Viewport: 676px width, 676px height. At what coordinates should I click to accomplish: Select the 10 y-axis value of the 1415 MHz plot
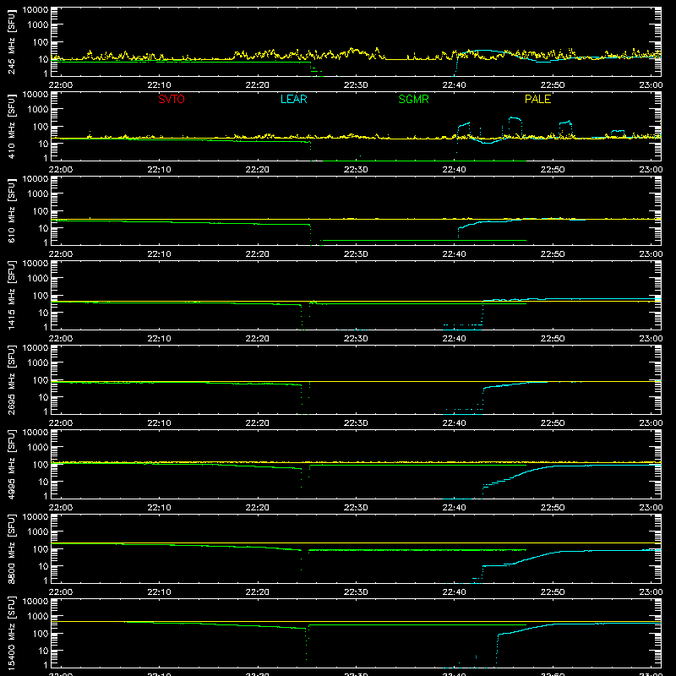point(43,313)
